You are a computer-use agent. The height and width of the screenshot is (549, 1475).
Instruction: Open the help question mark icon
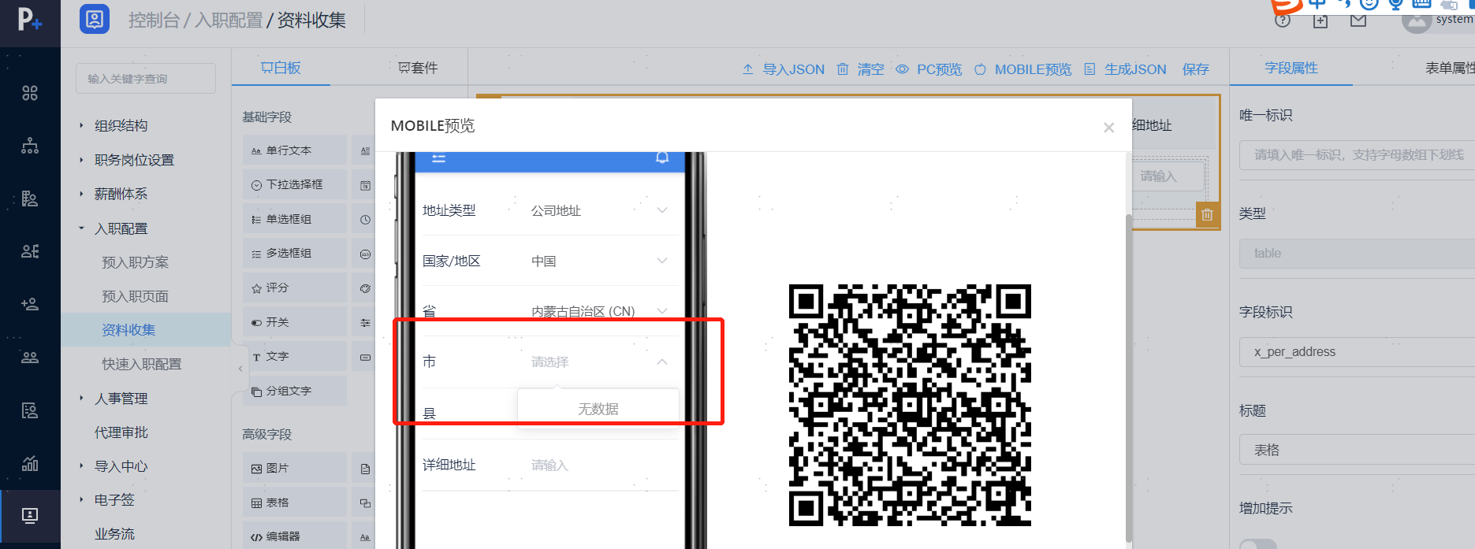click(1283, 20)
